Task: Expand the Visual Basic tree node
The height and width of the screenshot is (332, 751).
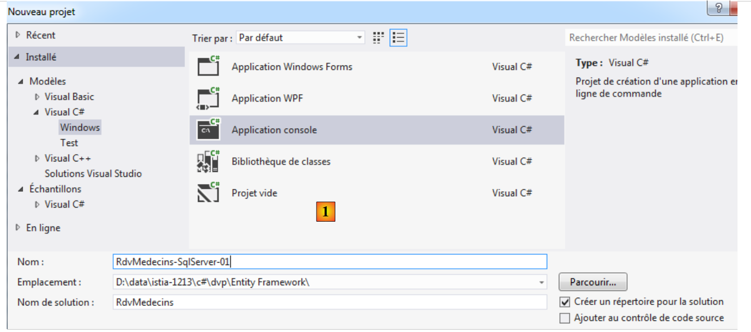Action: pyautogui.click(x=37, y=97)
